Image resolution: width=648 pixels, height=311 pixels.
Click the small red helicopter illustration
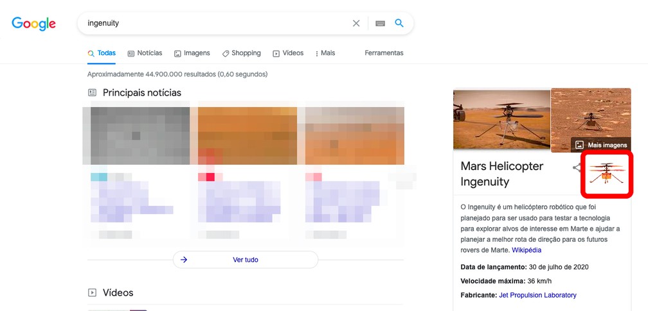606,174
